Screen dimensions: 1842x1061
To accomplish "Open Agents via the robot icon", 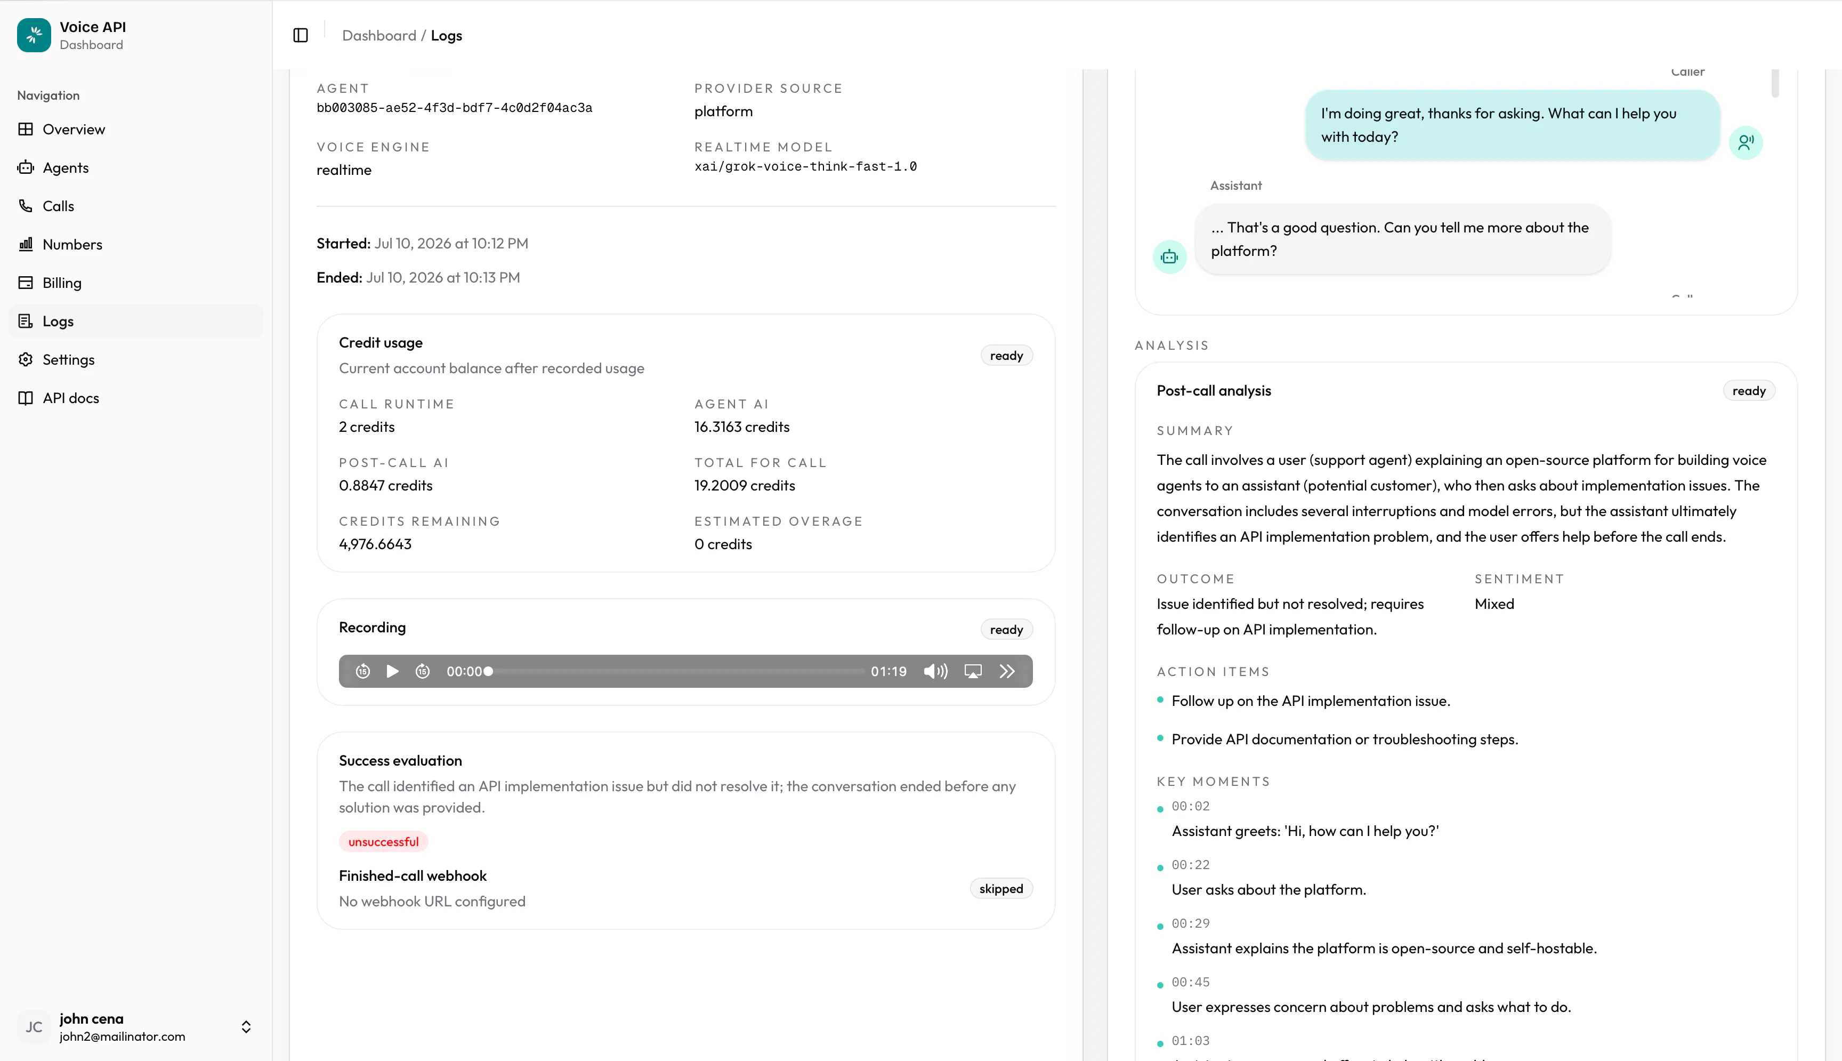I will [26, 167].
